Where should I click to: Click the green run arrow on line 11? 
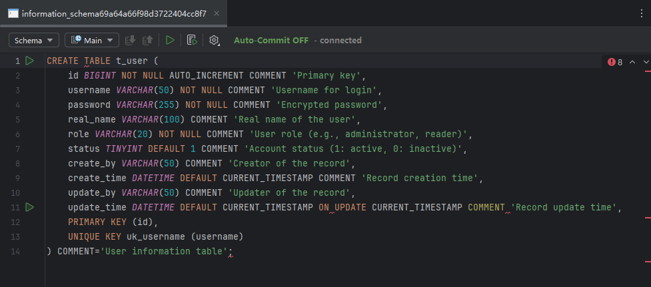click(x=29, y=208)
